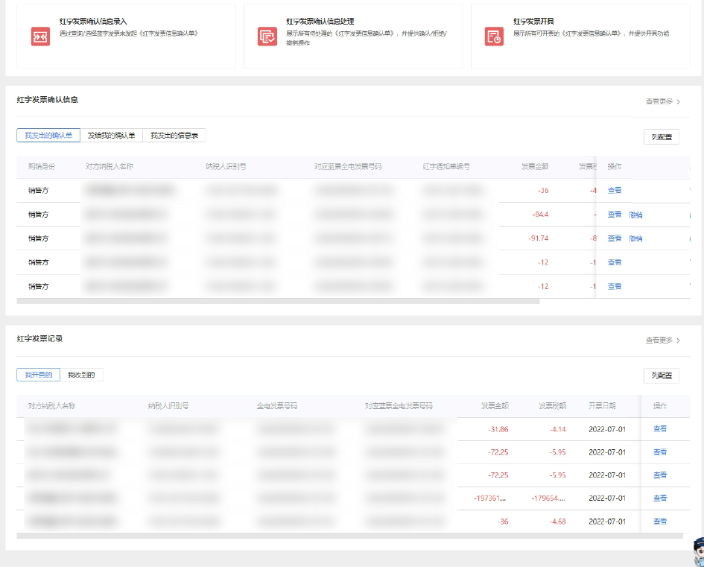Click 查看更多 in the 红字发票确认信息 section

click(x=663, y=101)
